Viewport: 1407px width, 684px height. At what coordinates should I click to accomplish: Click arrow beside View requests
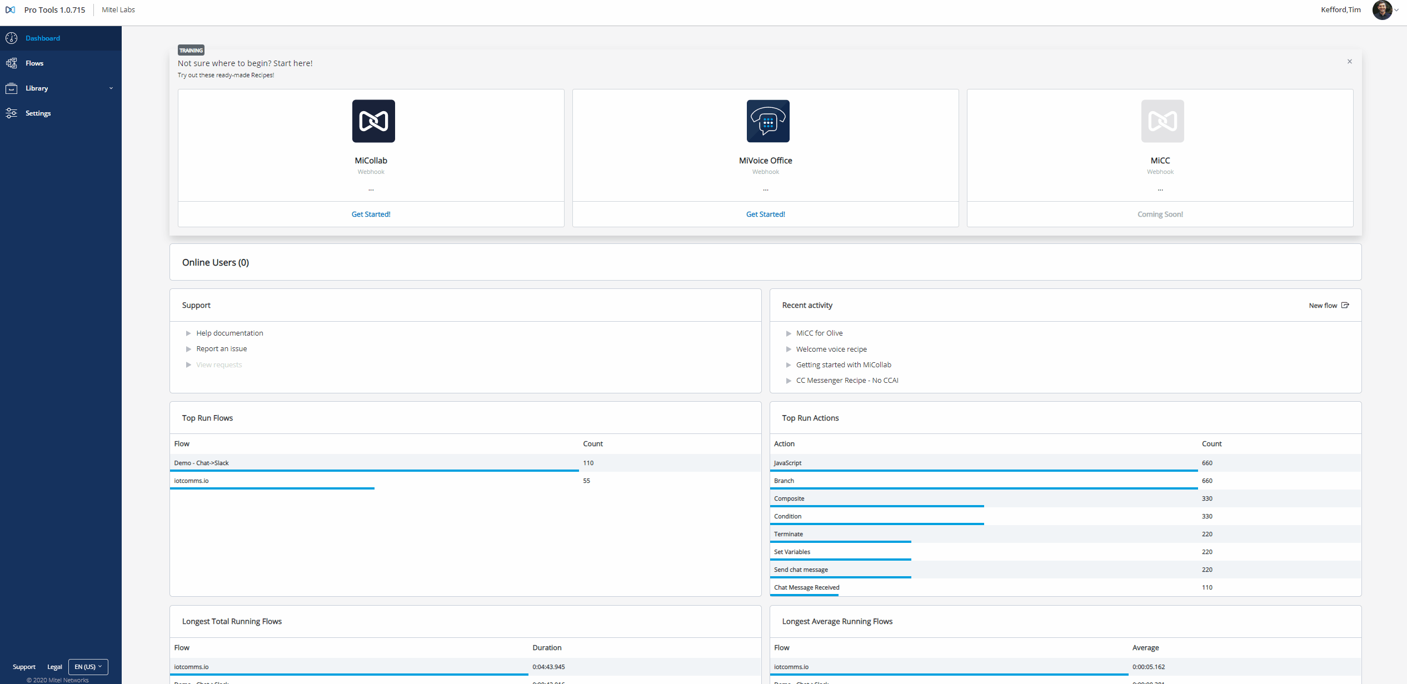(x=188, y=365)
